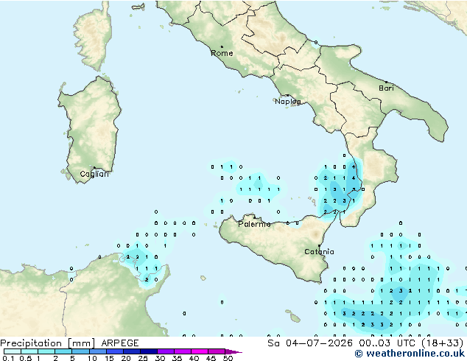Screen dimensions: 467x361
Task: Open the weatheronline.co.uk link
Action: 410,354
